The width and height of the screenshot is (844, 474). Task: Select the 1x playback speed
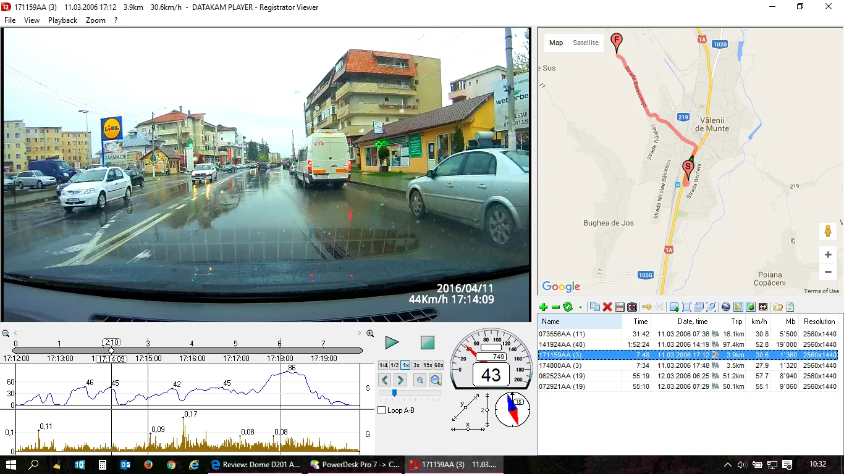point(405,365)
